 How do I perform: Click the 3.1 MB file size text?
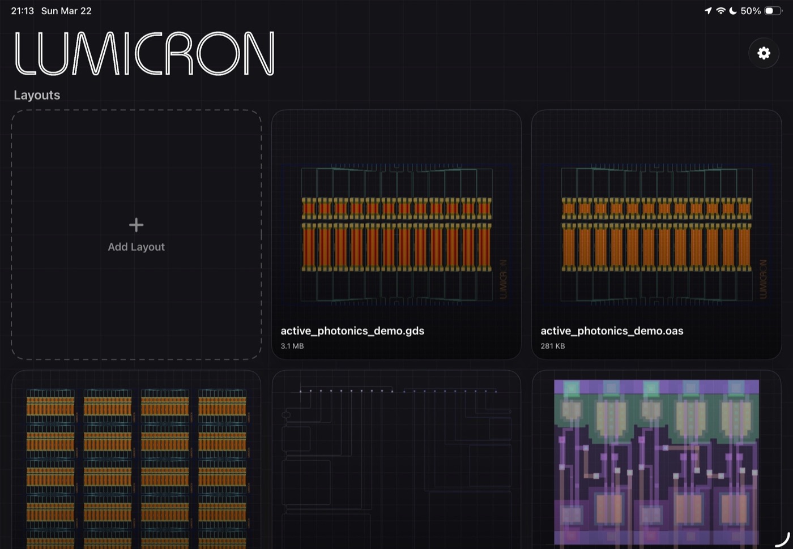(292, 346)
